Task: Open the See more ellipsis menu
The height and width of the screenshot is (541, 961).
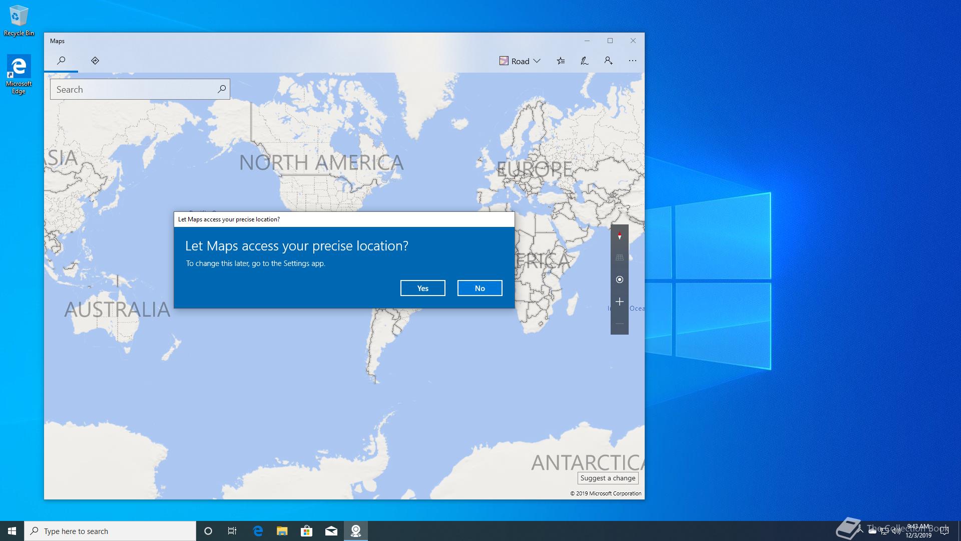Action: pos(633,61)
